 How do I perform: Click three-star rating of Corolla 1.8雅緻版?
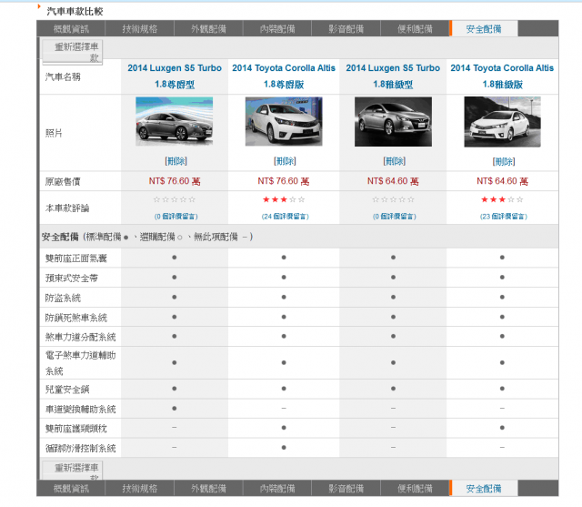pyautogui.click(x=502, y=199)
